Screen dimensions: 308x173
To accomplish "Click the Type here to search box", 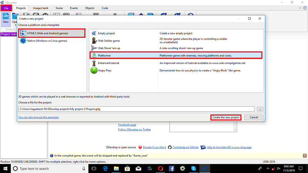I will 49,169.
